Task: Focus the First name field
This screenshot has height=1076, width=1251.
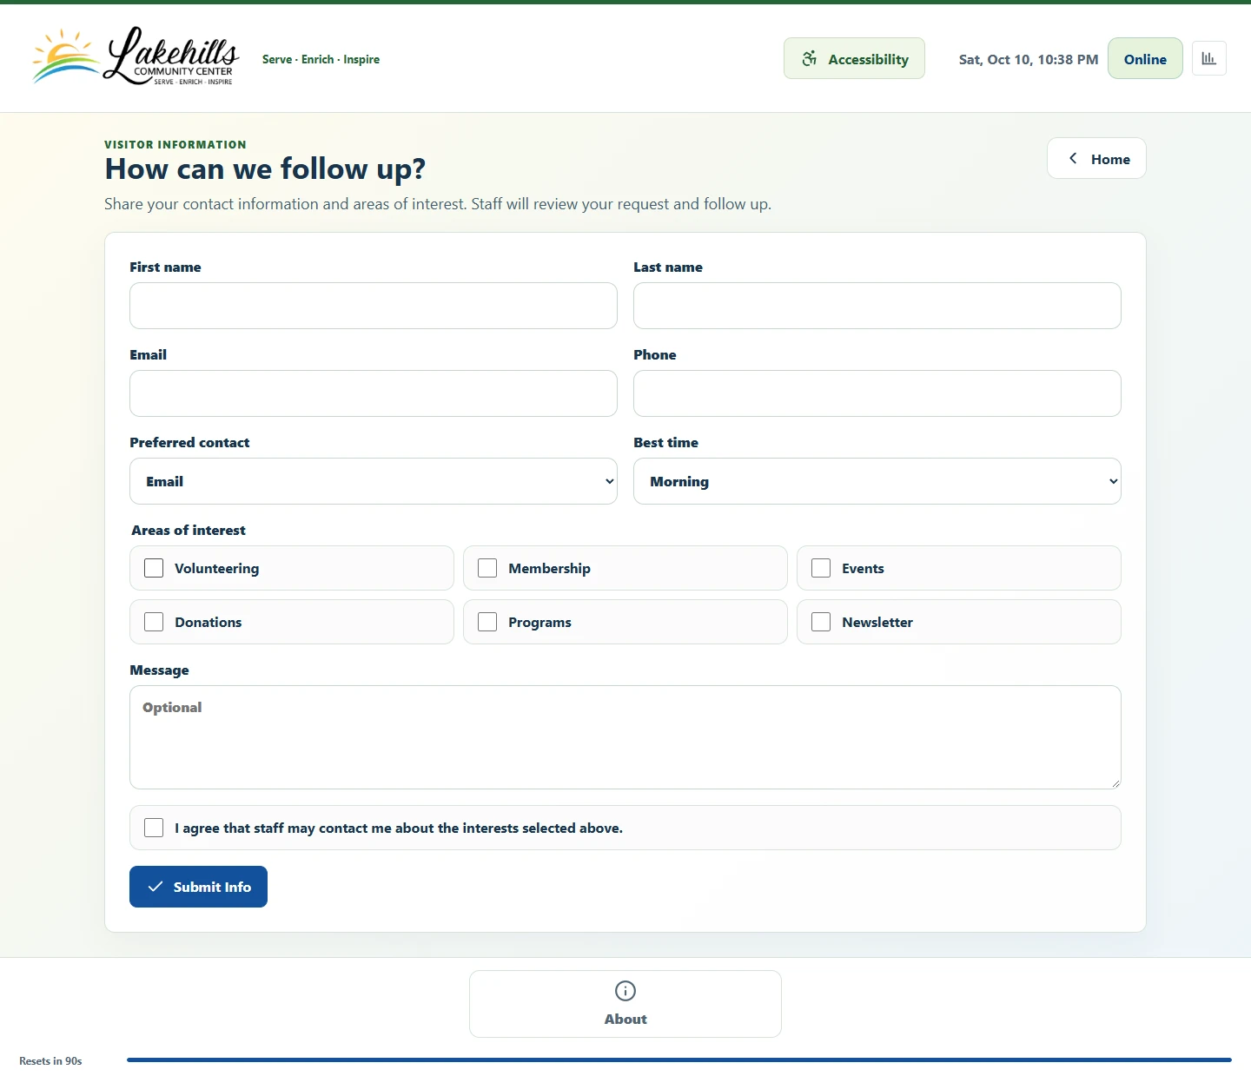Action: click(374, 306)
